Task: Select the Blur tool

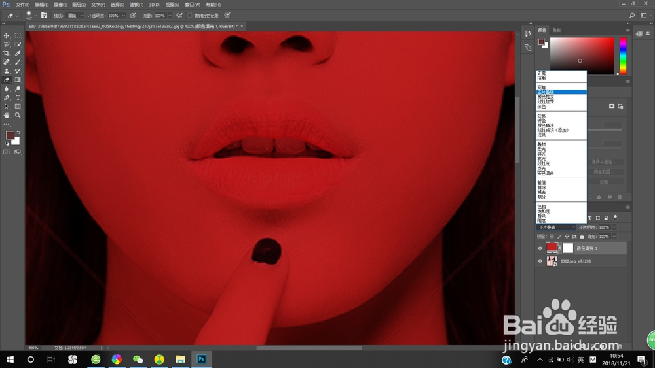Action: [x=7, y=89]
